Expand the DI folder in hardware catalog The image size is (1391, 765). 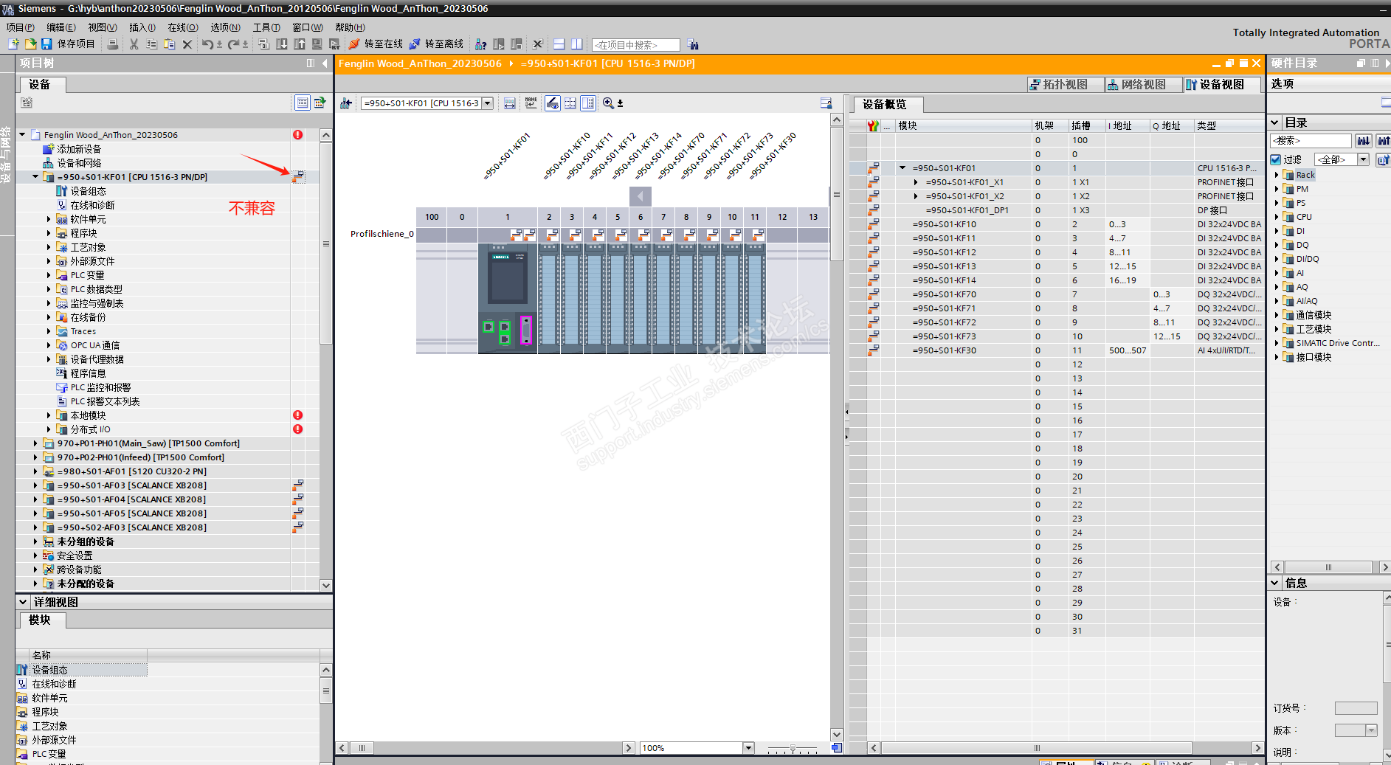[x=1277, y=231]
